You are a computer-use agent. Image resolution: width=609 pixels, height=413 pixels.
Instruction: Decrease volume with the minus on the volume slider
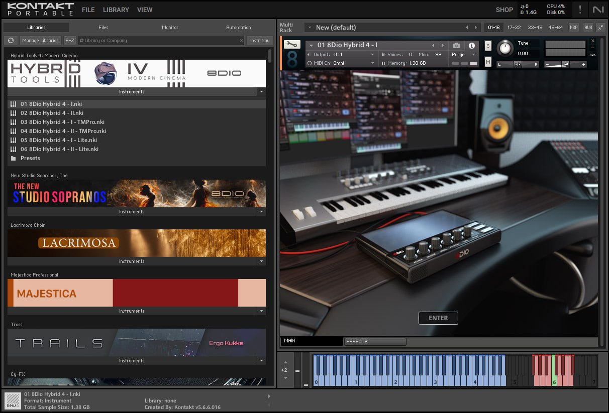click(548, 64)
